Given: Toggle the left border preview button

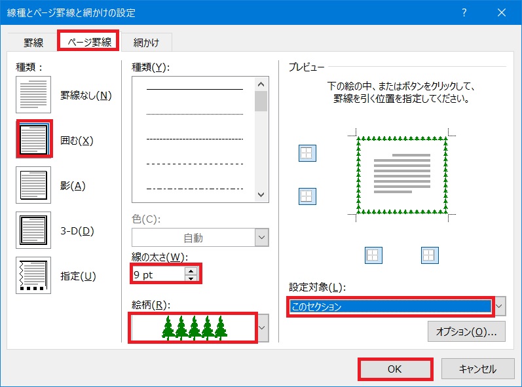Looking at the screenshot, I should point(373,255).
